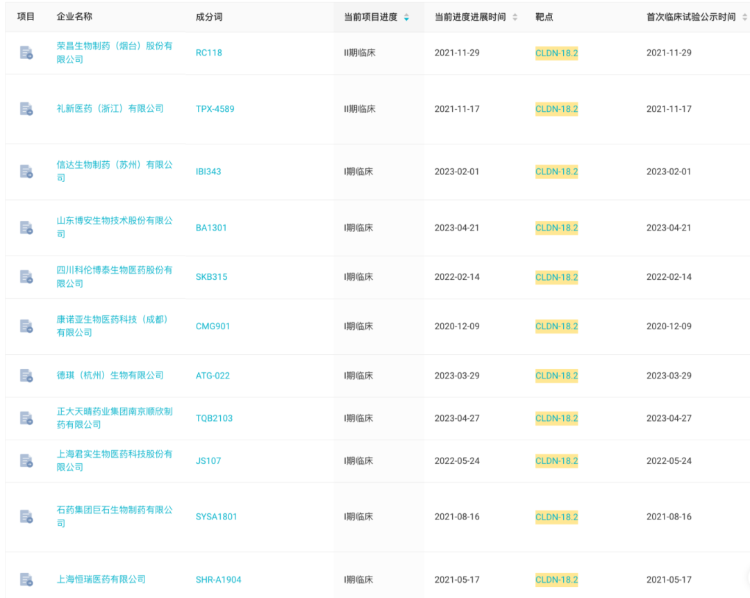Open ingredient link BA1301
The width and height of the screenshot is (750, 598).
211,228
